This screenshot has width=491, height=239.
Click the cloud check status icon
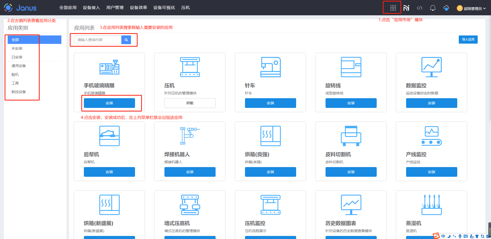tap(446, 8)
